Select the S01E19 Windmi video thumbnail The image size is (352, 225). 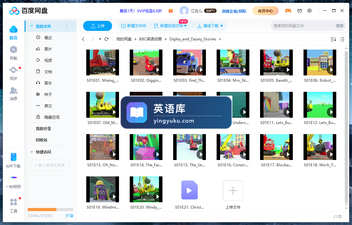tap(103, 189)
